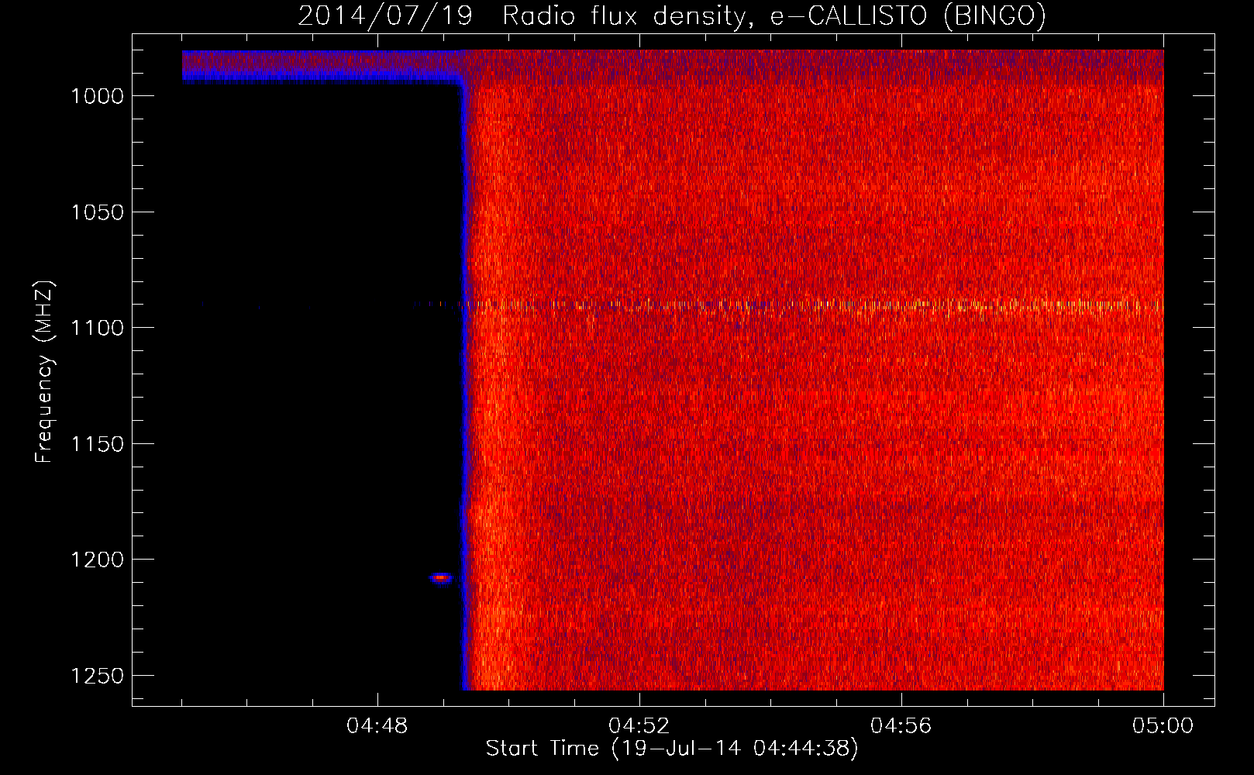This screenshot has height=775, width=1254.
Task: Click the '1200' frequency axis label
Action: [97, 560]
